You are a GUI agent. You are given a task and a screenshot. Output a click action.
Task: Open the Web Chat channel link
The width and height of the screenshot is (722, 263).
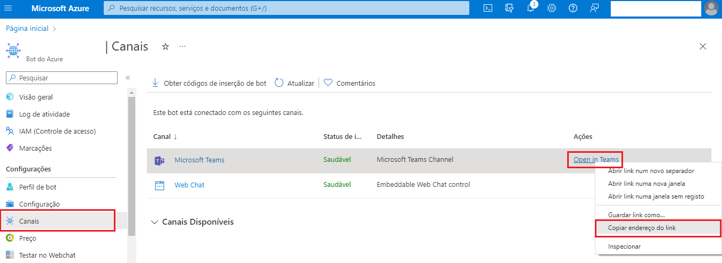click(x=189, y=185)
